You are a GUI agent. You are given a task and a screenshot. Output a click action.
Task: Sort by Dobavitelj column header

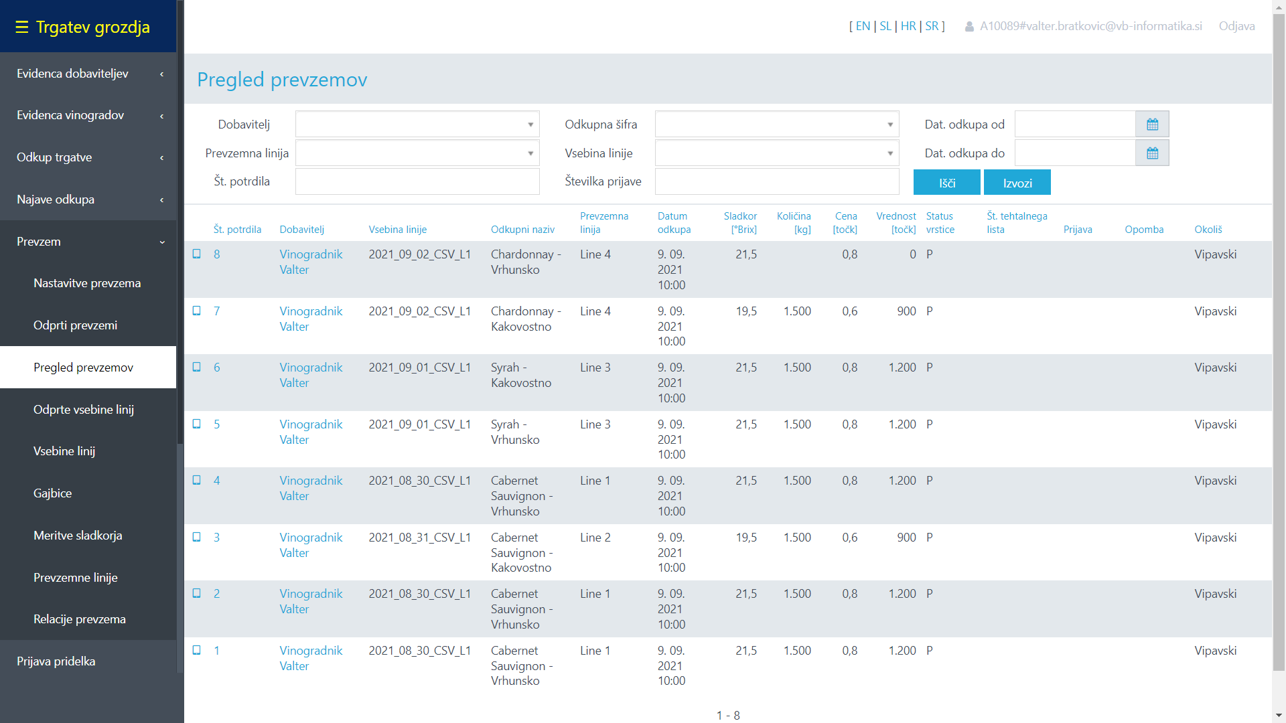301,230
